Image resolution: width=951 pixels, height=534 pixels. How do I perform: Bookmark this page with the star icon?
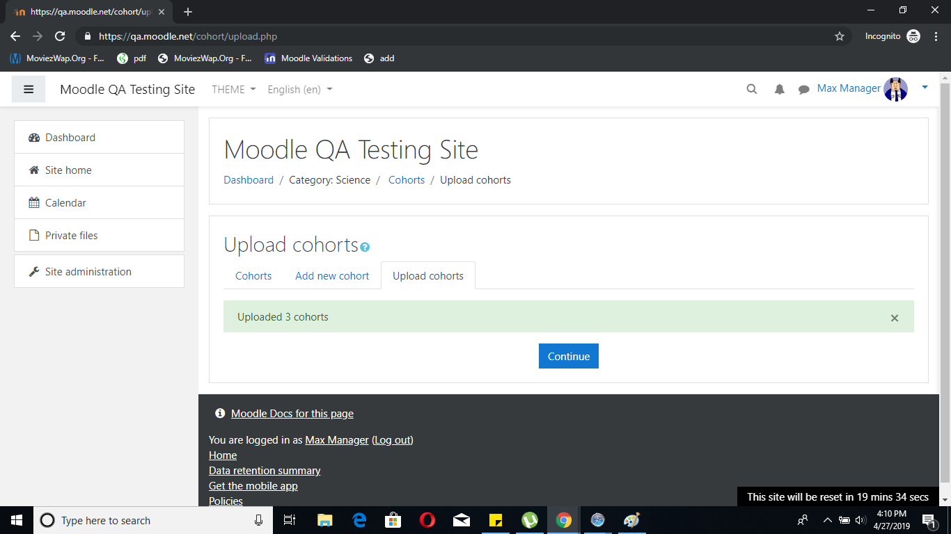pos(840,36)
